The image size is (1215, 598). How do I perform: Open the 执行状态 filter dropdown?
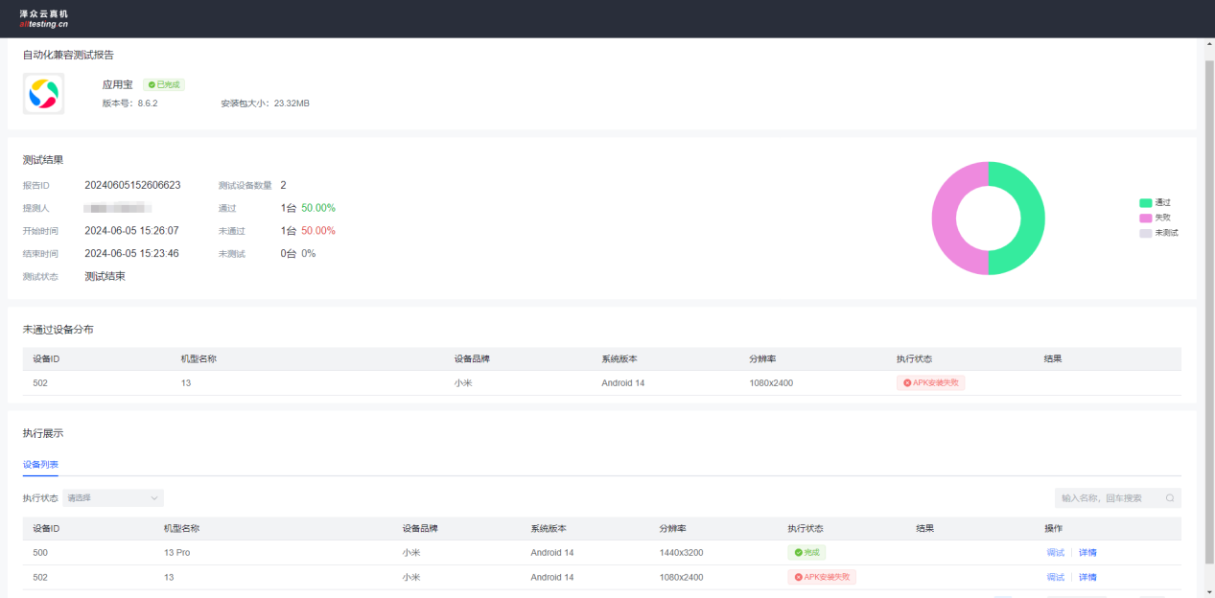click(x=113, y=498)
